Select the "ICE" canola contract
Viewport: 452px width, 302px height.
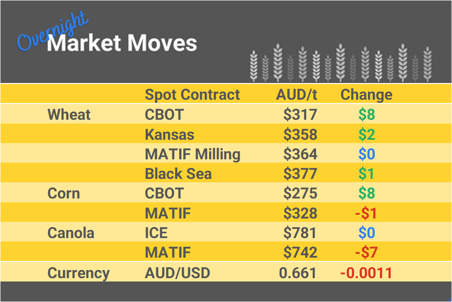(156, 233)
